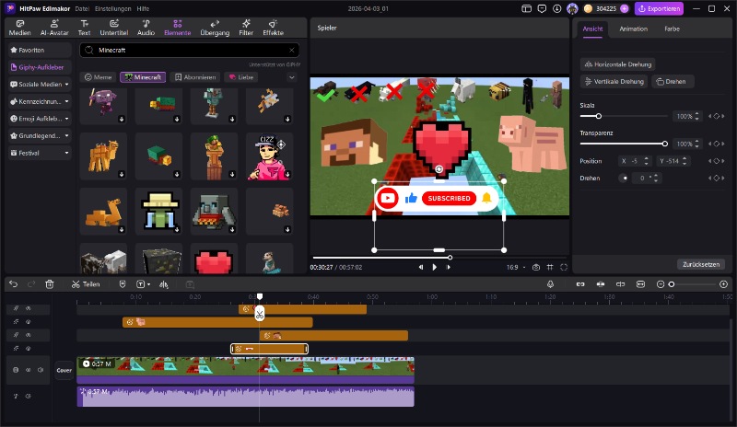Open the Datei menu

(x=82, y=8)
